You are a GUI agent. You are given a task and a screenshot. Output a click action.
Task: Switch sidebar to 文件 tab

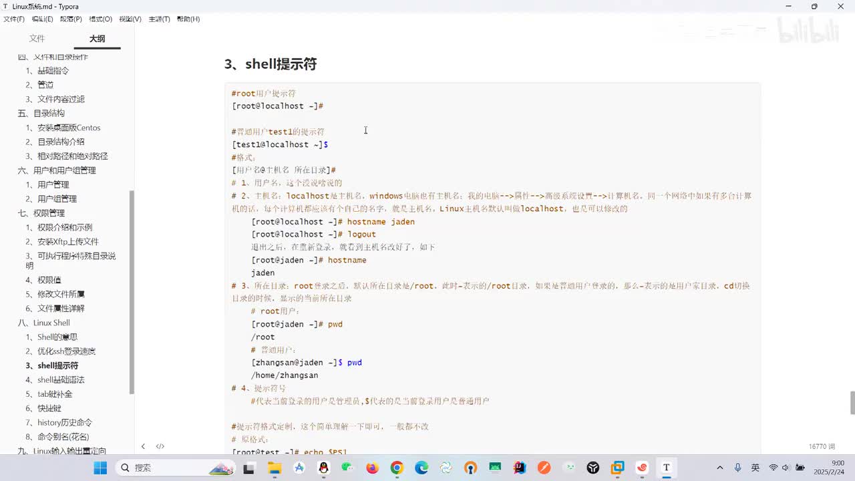point(37,39)
